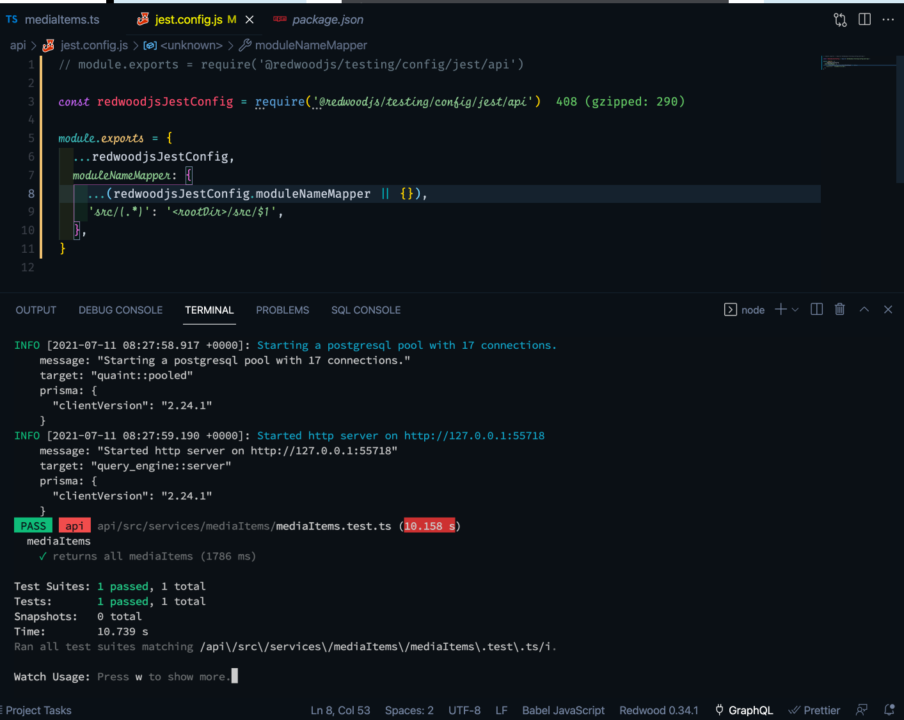Split the editor to the right
904x720 pixels.
[x=864, y=20]
